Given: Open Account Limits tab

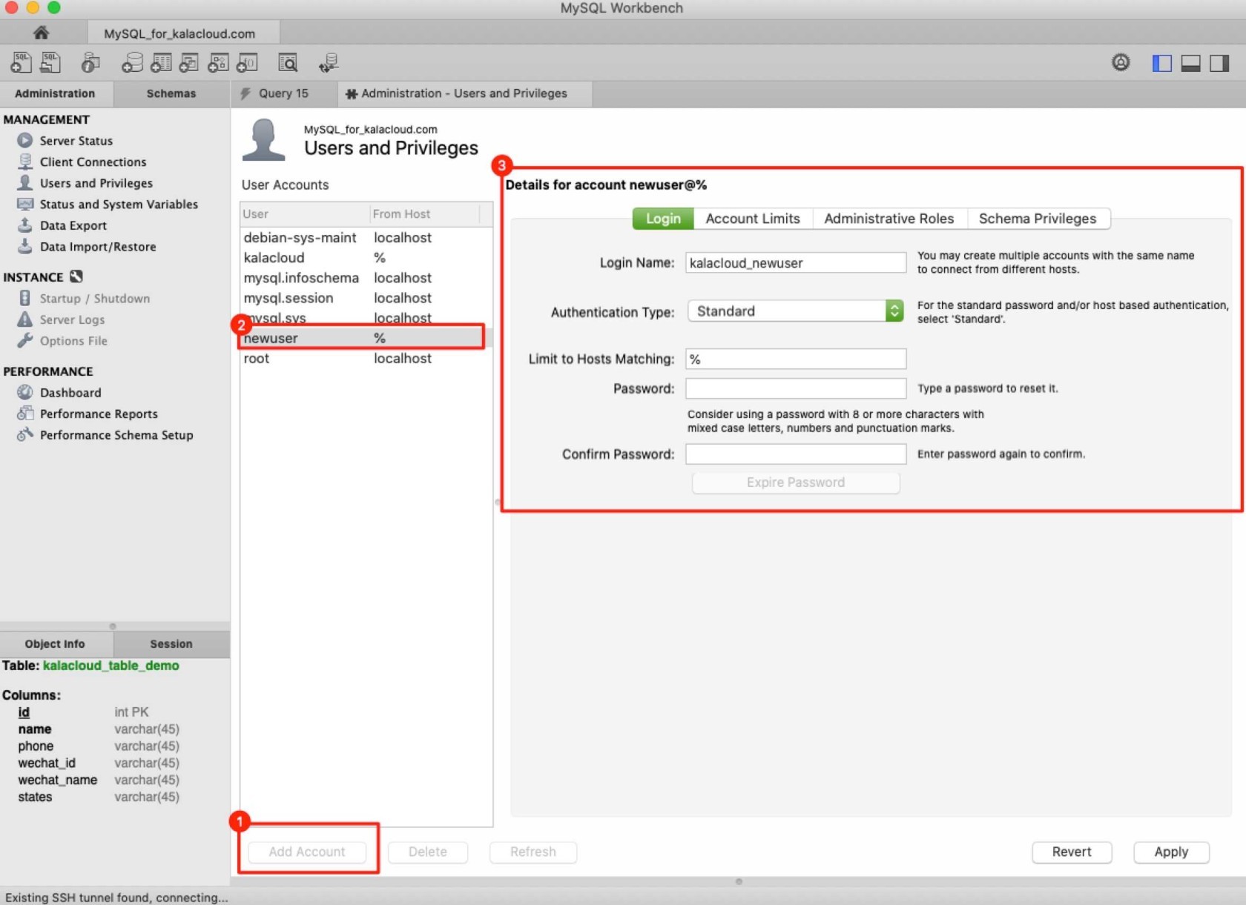Looking at the screenshot, I should 753,219.
